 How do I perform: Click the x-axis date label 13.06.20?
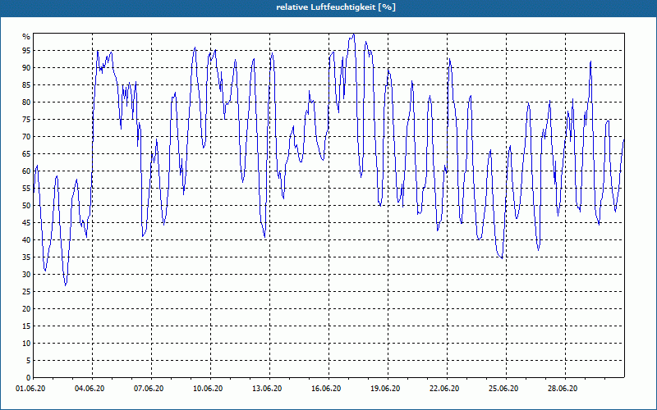click(x=267, y=388)
